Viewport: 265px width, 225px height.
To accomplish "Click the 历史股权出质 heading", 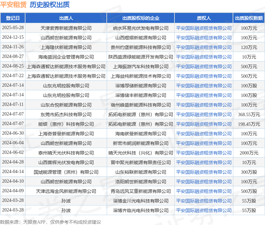I will click(50, 5).
